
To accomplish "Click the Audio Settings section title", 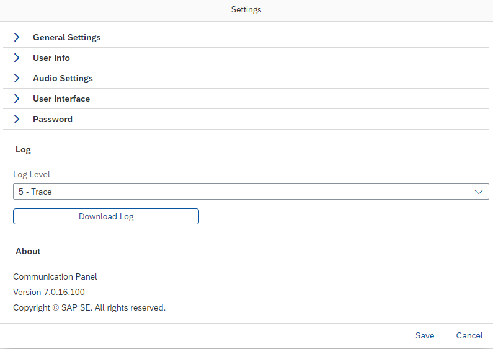I will point(63,78).
